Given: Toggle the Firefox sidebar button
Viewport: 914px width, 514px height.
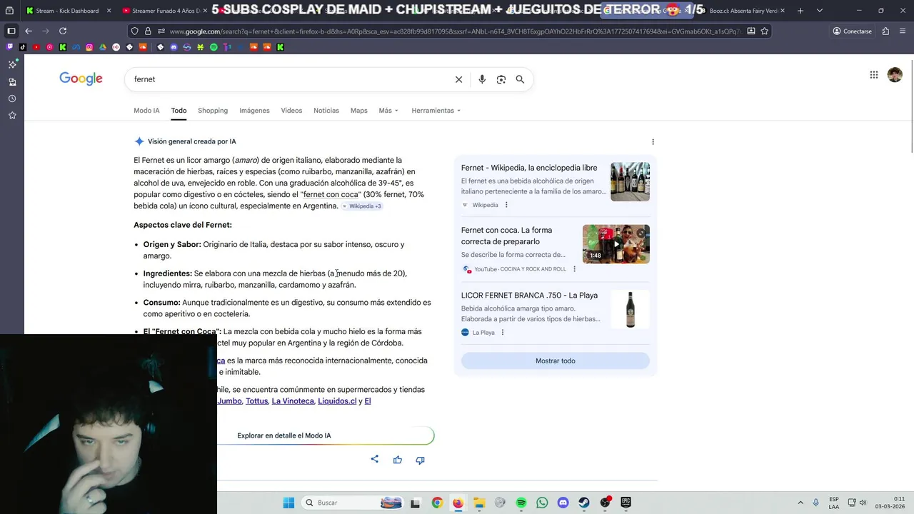Looking at the screenshot, I should pos(11,31).
